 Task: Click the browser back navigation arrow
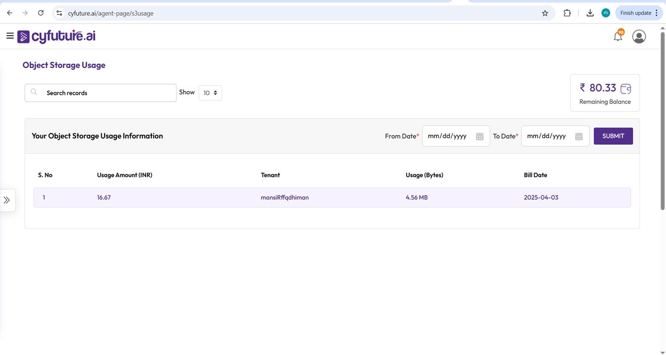[x=9, y=13]
